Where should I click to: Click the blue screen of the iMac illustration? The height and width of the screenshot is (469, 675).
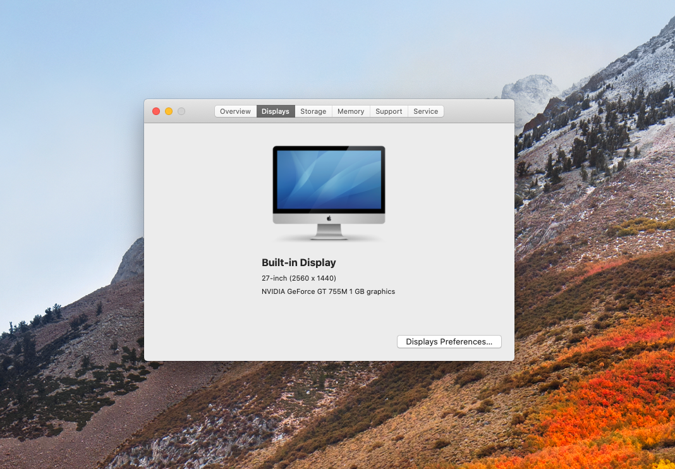coord(329,180)
